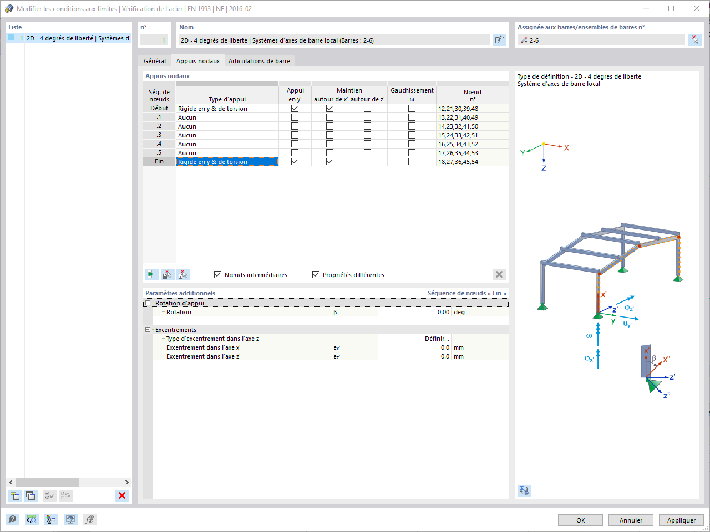The height and width of the screenshot is (532, 710).
Task: Open the display properties color icon
Action: pos(51,519)
